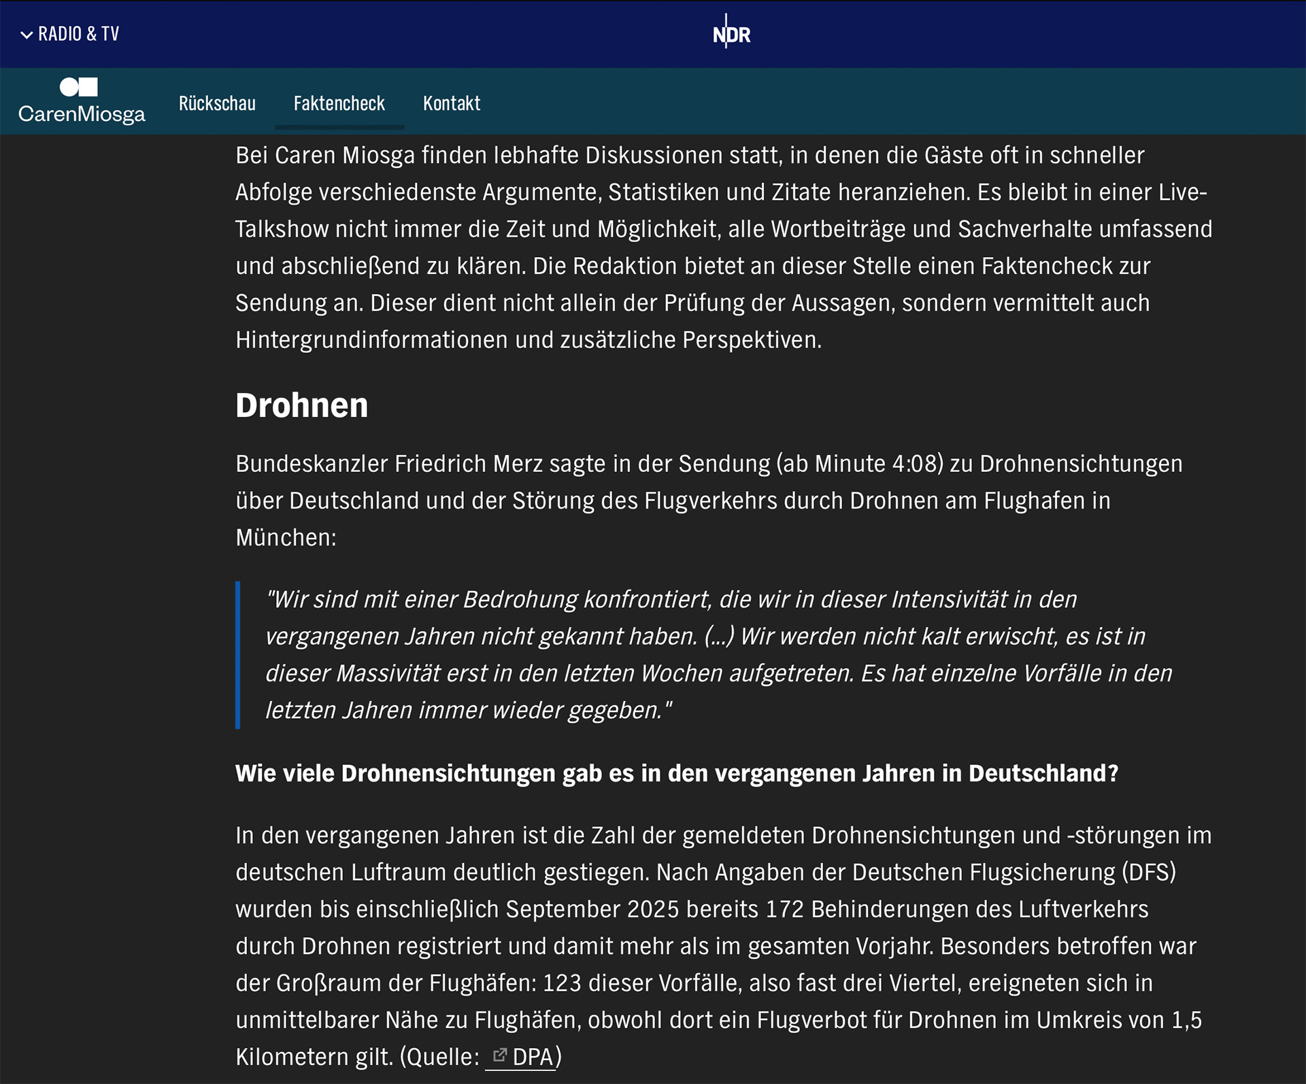
Task: Click the circle-and-square Caren Miosga symbol
Action: 79,87
